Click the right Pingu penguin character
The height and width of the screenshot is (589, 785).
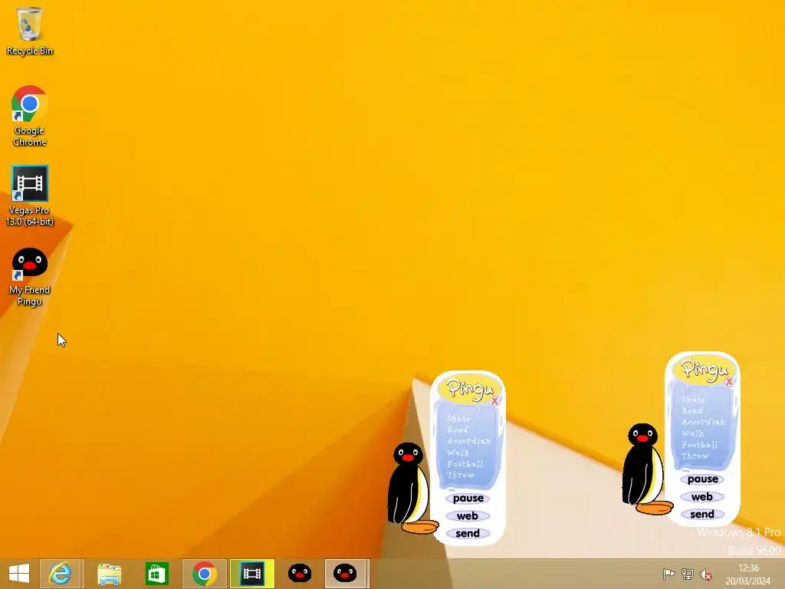[645, 469]
